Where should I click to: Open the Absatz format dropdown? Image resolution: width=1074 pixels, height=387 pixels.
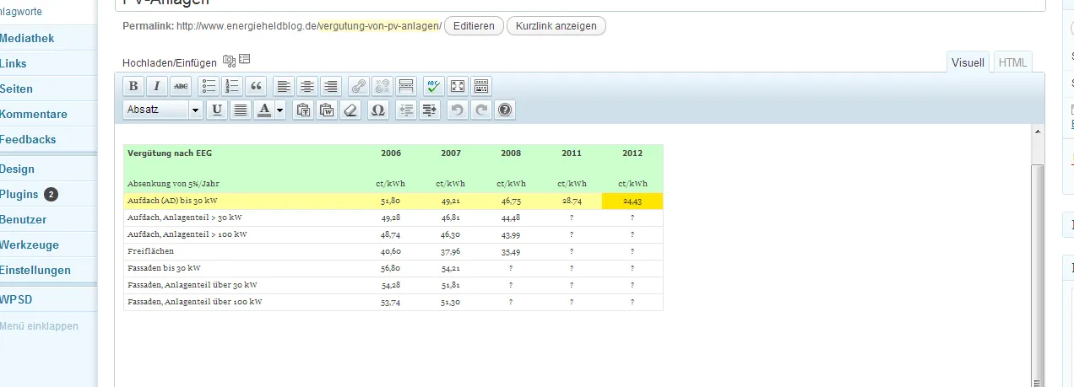(163, 110)
